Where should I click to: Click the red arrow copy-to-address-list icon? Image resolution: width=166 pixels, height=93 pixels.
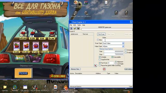[95, 66]
